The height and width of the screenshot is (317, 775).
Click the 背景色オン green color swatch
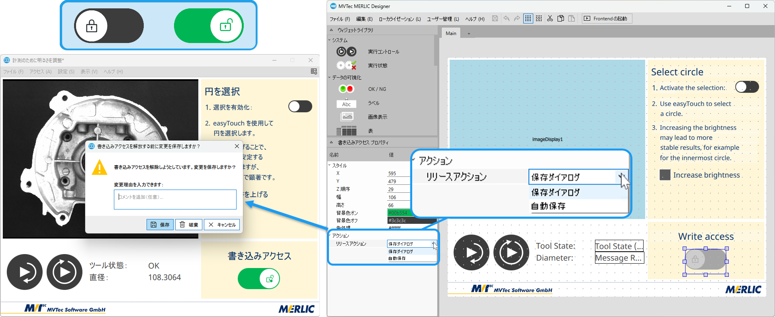tap(398, 213)
